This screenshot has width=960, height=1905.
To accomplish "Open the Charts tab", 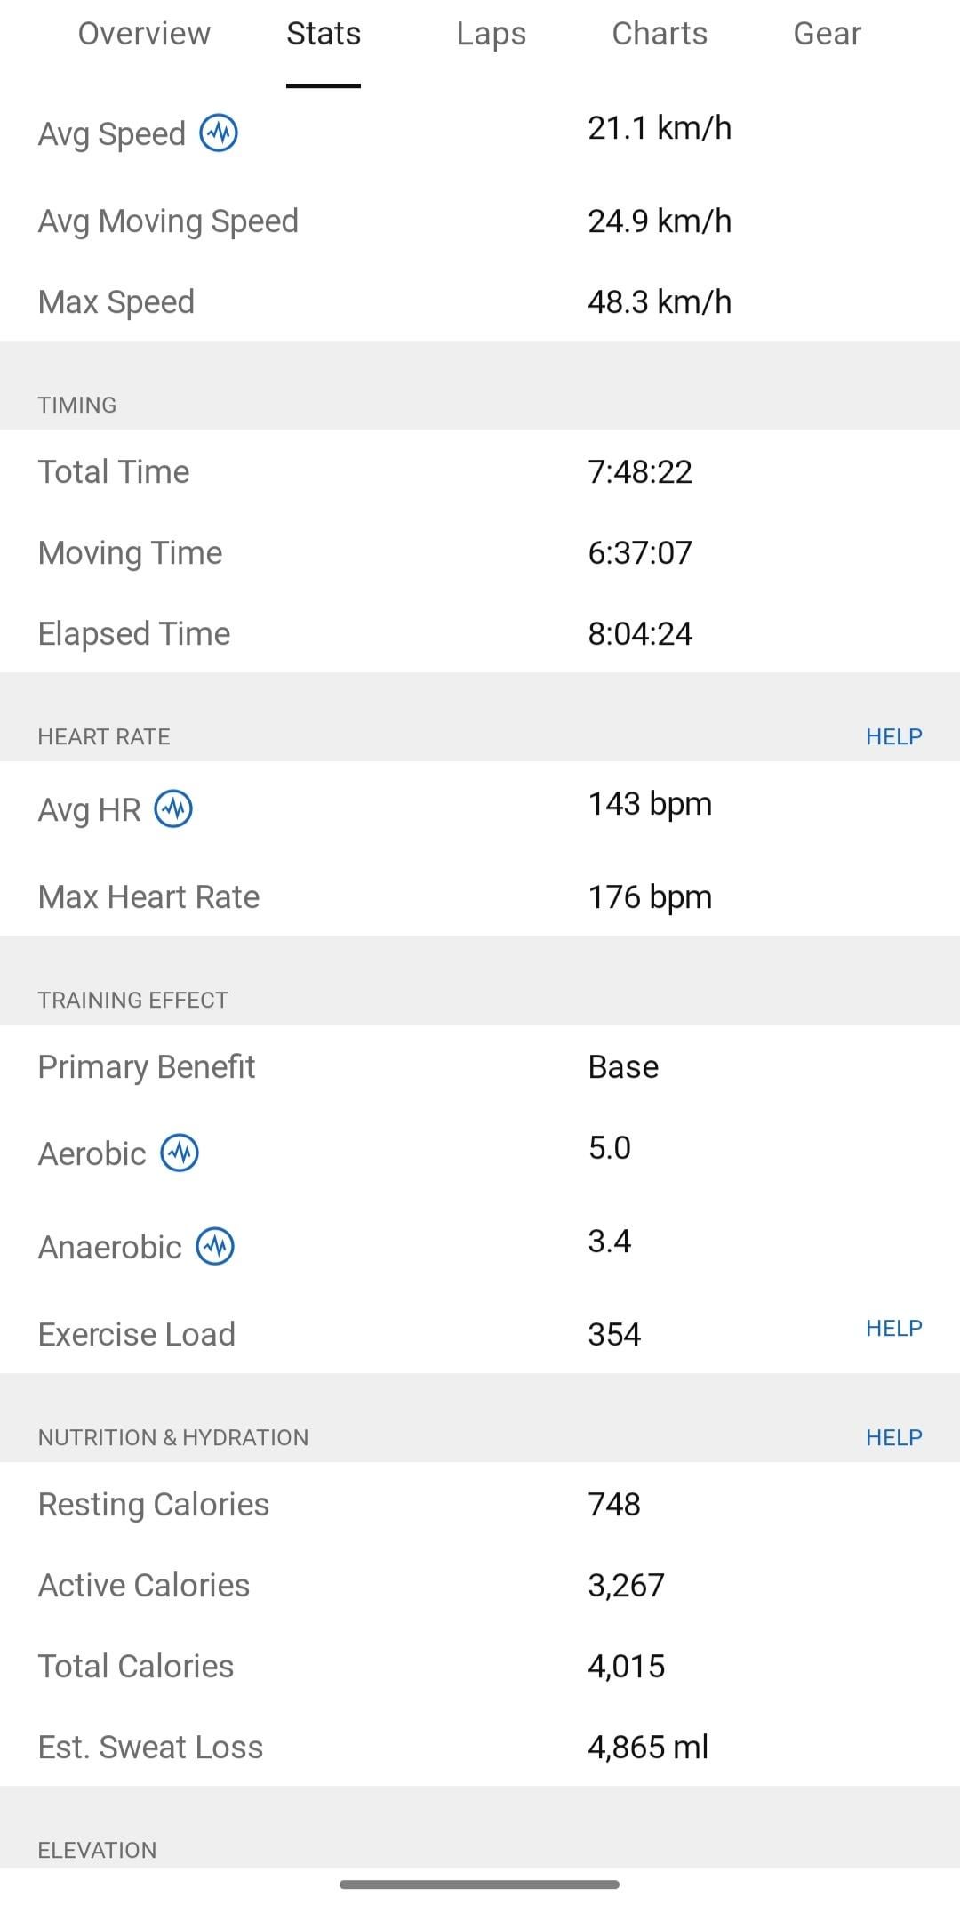I will 660,34.
